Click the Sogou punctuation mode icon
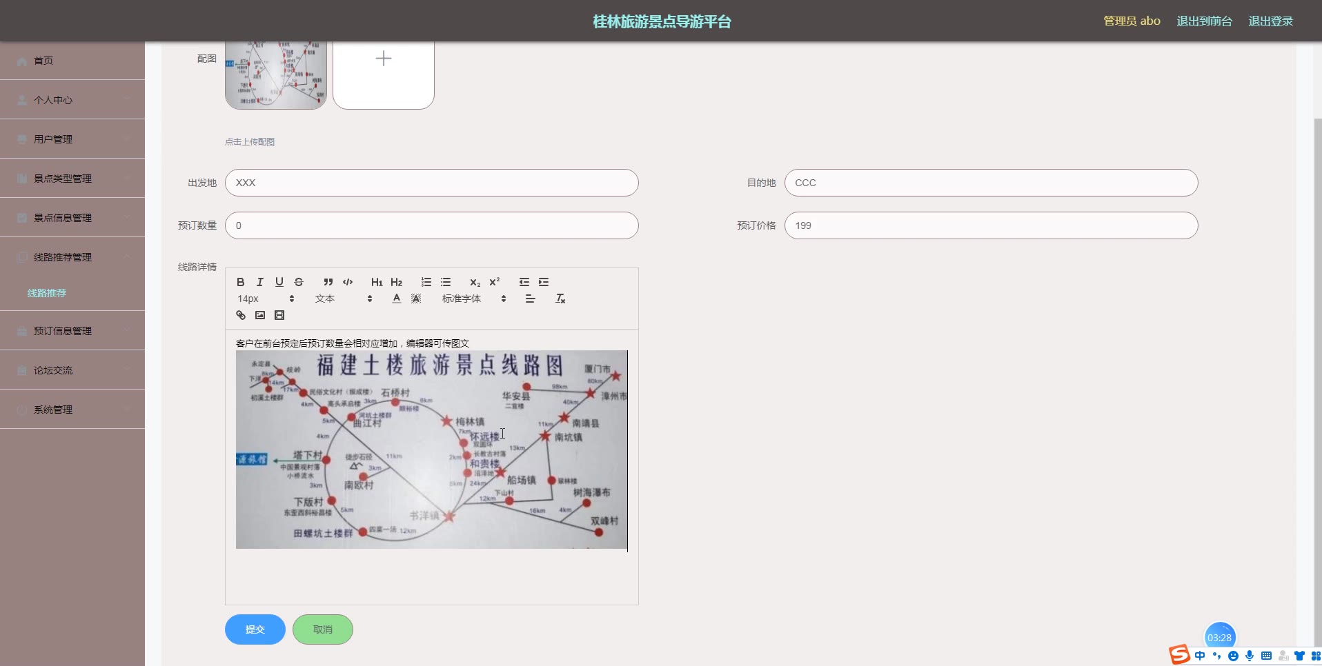The height and width of the screenshot is (666, 1322). (x=1216, y=656)
